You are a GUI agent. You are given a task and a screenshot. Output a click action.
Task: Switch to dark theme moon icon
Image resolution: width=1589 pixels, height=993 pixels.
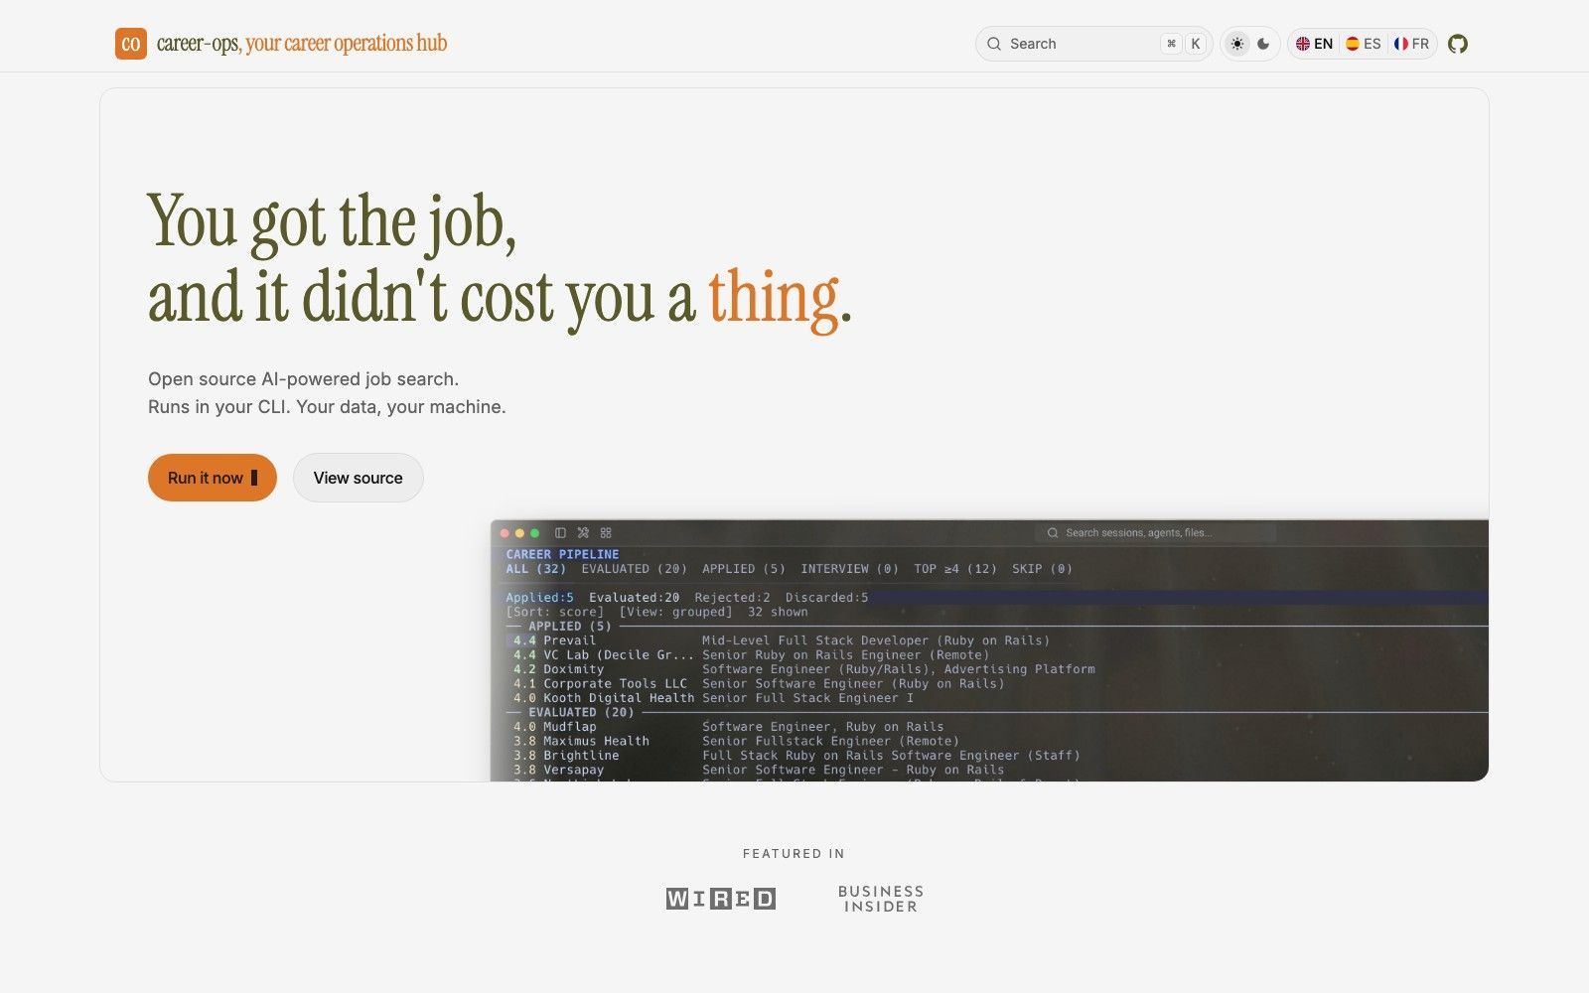[x=1263, y=44]
